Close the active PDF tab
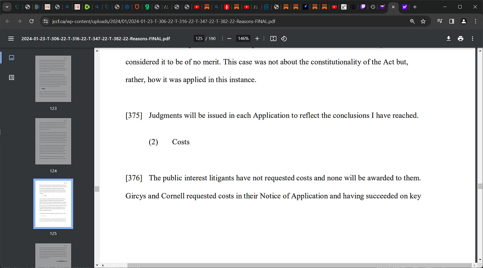Viewport: 483px width, 268px height. 393,7
